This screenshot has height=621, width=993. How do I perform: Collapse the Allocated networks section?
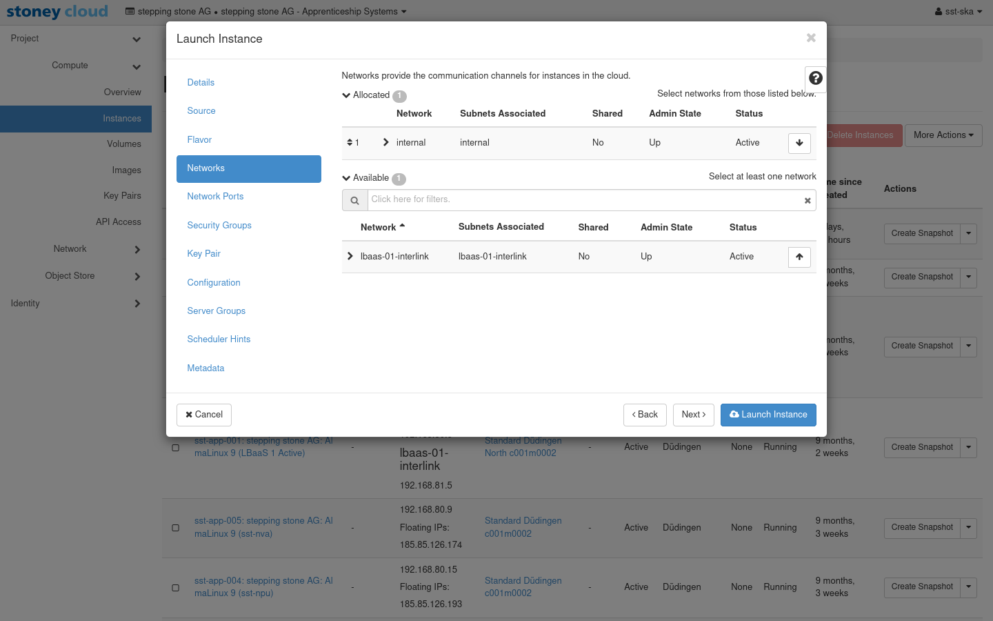tap(347, 95)
